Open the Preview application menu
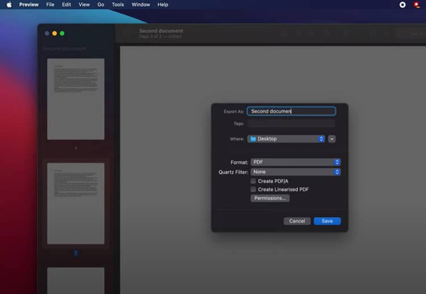 pyautogui.click(x=29, y=5)
